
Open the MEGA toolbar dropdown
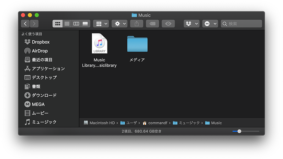click(210, 24)
